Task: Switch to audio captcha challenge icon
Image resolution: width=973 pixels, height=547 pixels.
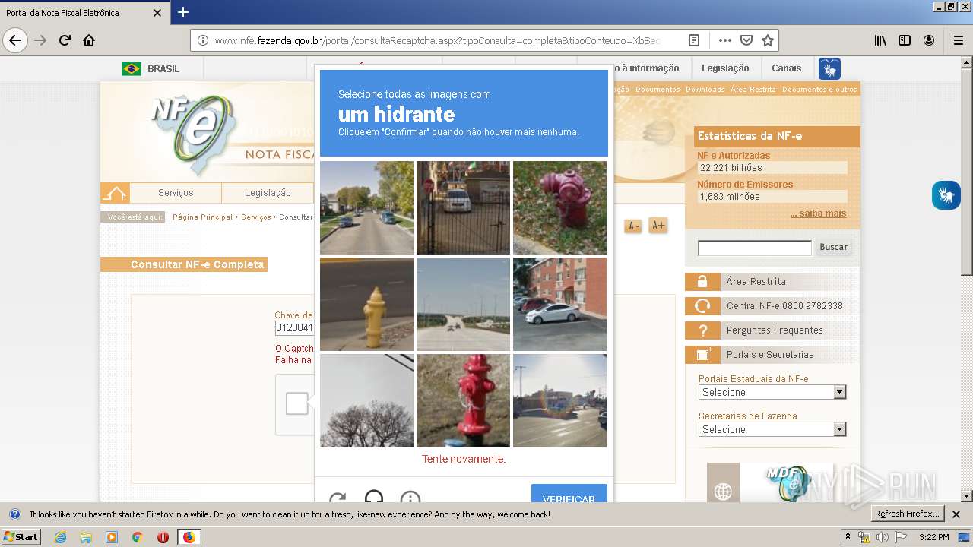Action: click(374, 497)
